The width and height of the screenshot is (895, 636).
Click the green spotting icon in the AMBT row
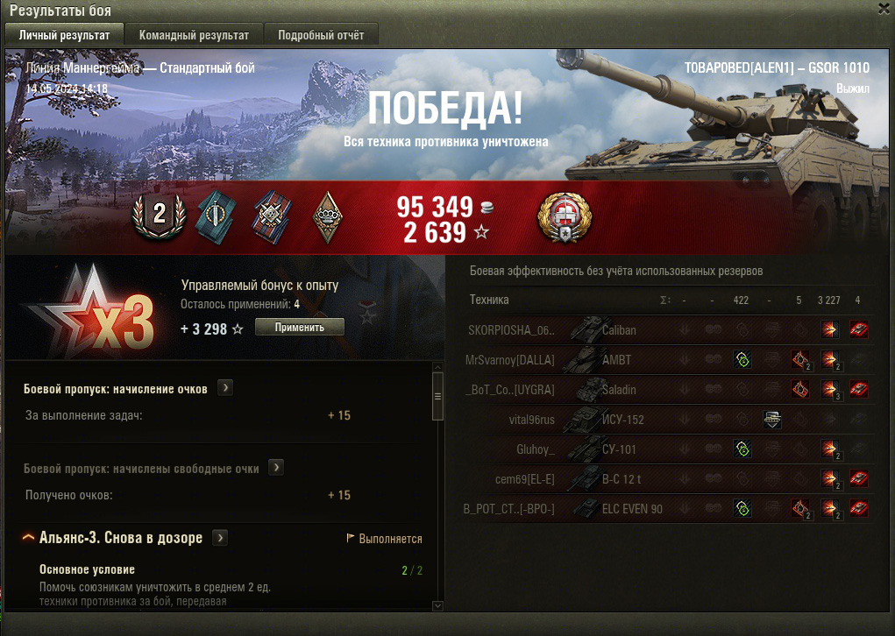(742, 359)
